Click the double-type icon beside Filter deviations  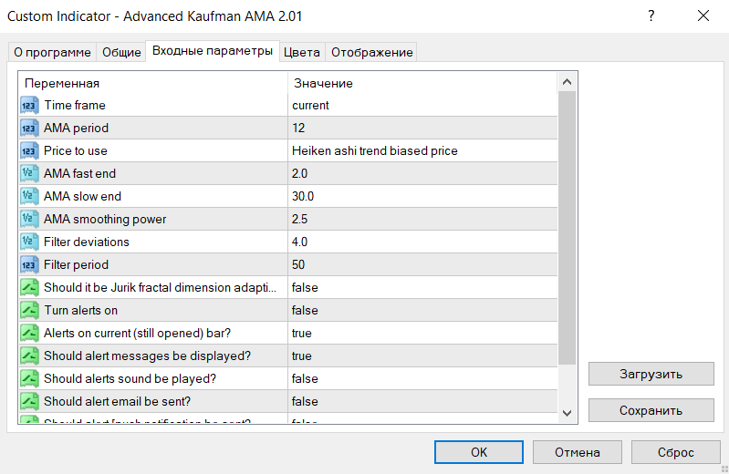(x=29, y=242)
